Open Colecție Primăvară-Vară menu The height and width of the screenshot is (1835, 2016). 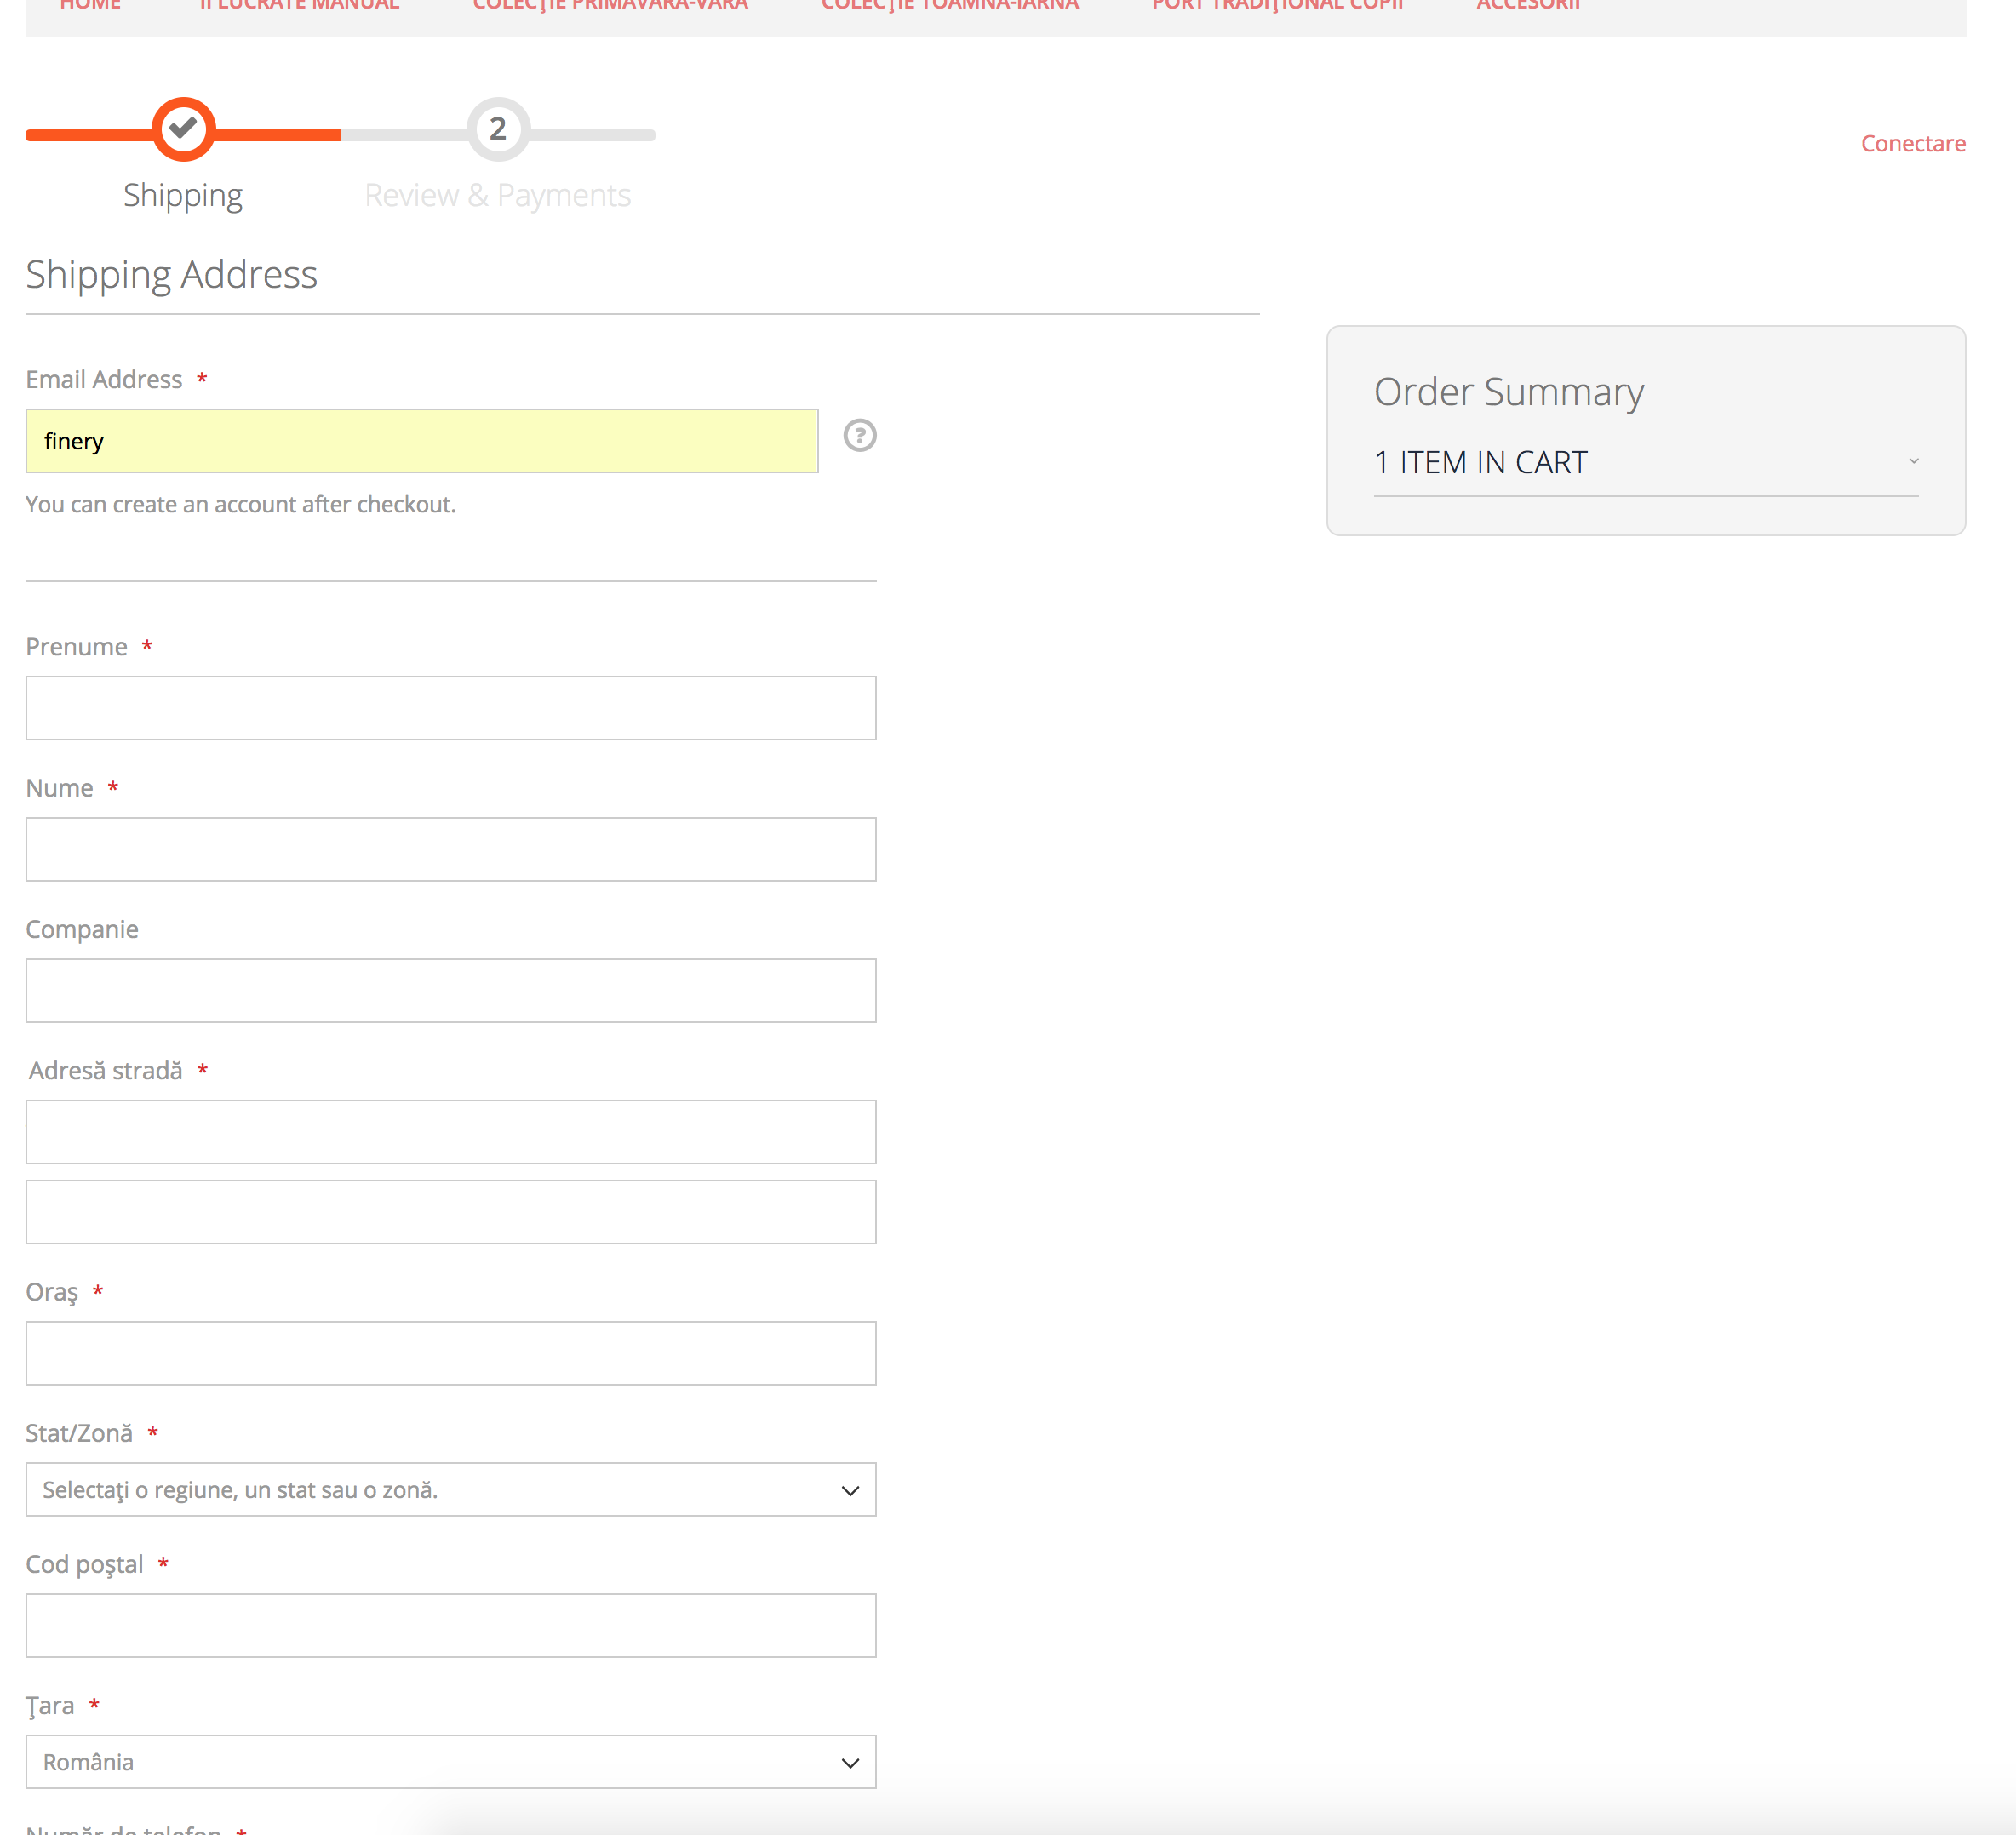pyautogui.click(x=610, y=6)
